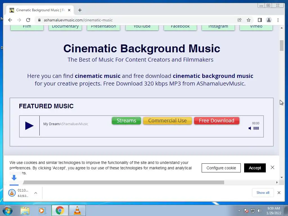Close the Cinematic Background Music tab

(x=69, y=10)
